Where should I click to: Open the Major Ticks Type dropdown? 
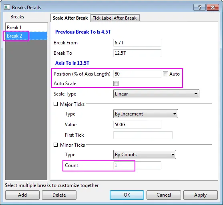pyautogui.click(x=145, y=114)
